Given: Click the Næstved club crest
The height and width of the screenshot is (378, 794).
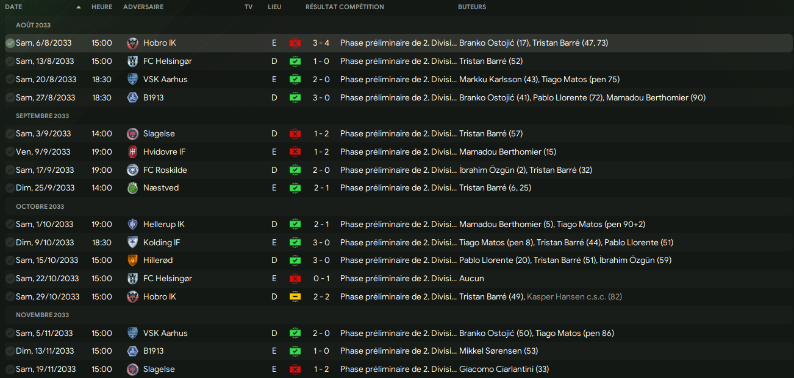Looking at the screenshot, I should point(132,188).
